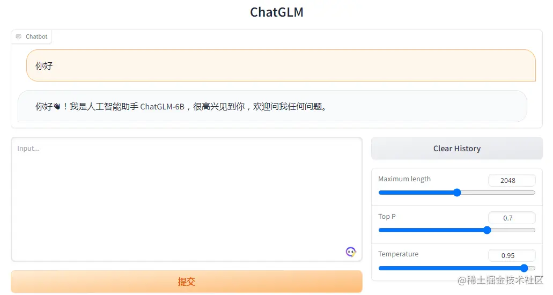Click the Maximum length label
Screen dimensions: 553x295
pos(404,179)
